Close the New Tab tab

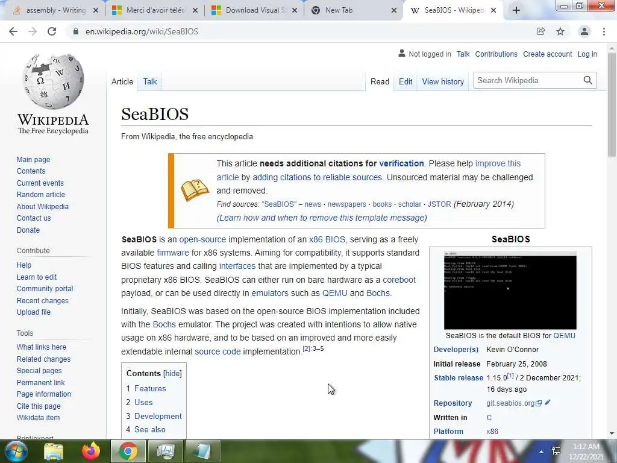[394, 11]
